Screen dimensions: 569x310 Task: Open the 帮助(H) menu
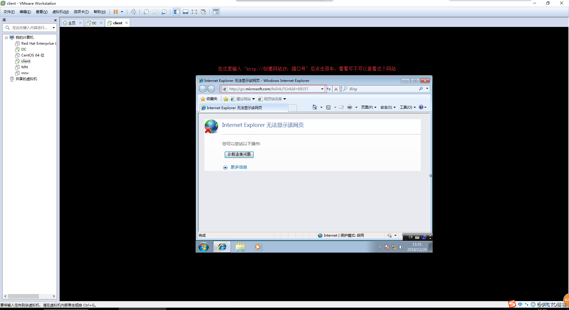[100, 12]
